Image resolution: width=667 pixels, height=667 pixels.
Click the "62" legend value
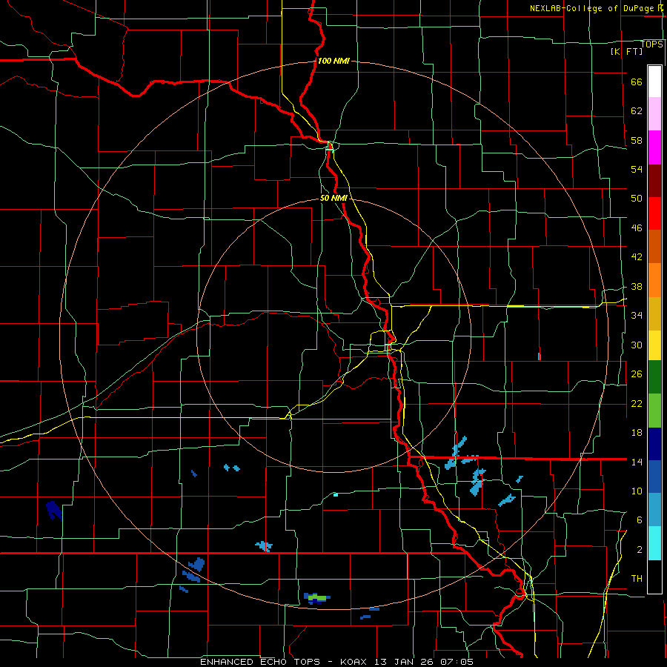click(x=637, y=111)
